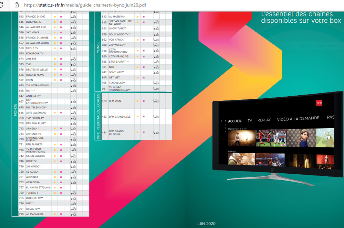Click the INFO REGIONALES/LOCALES section label

98,117
